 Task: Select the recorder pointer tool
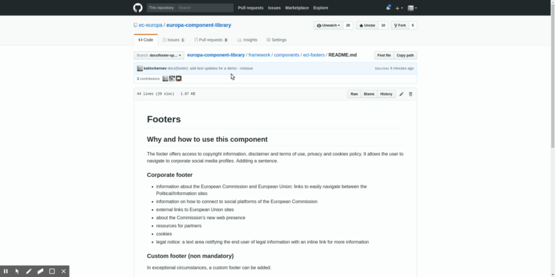click(17, 272)
